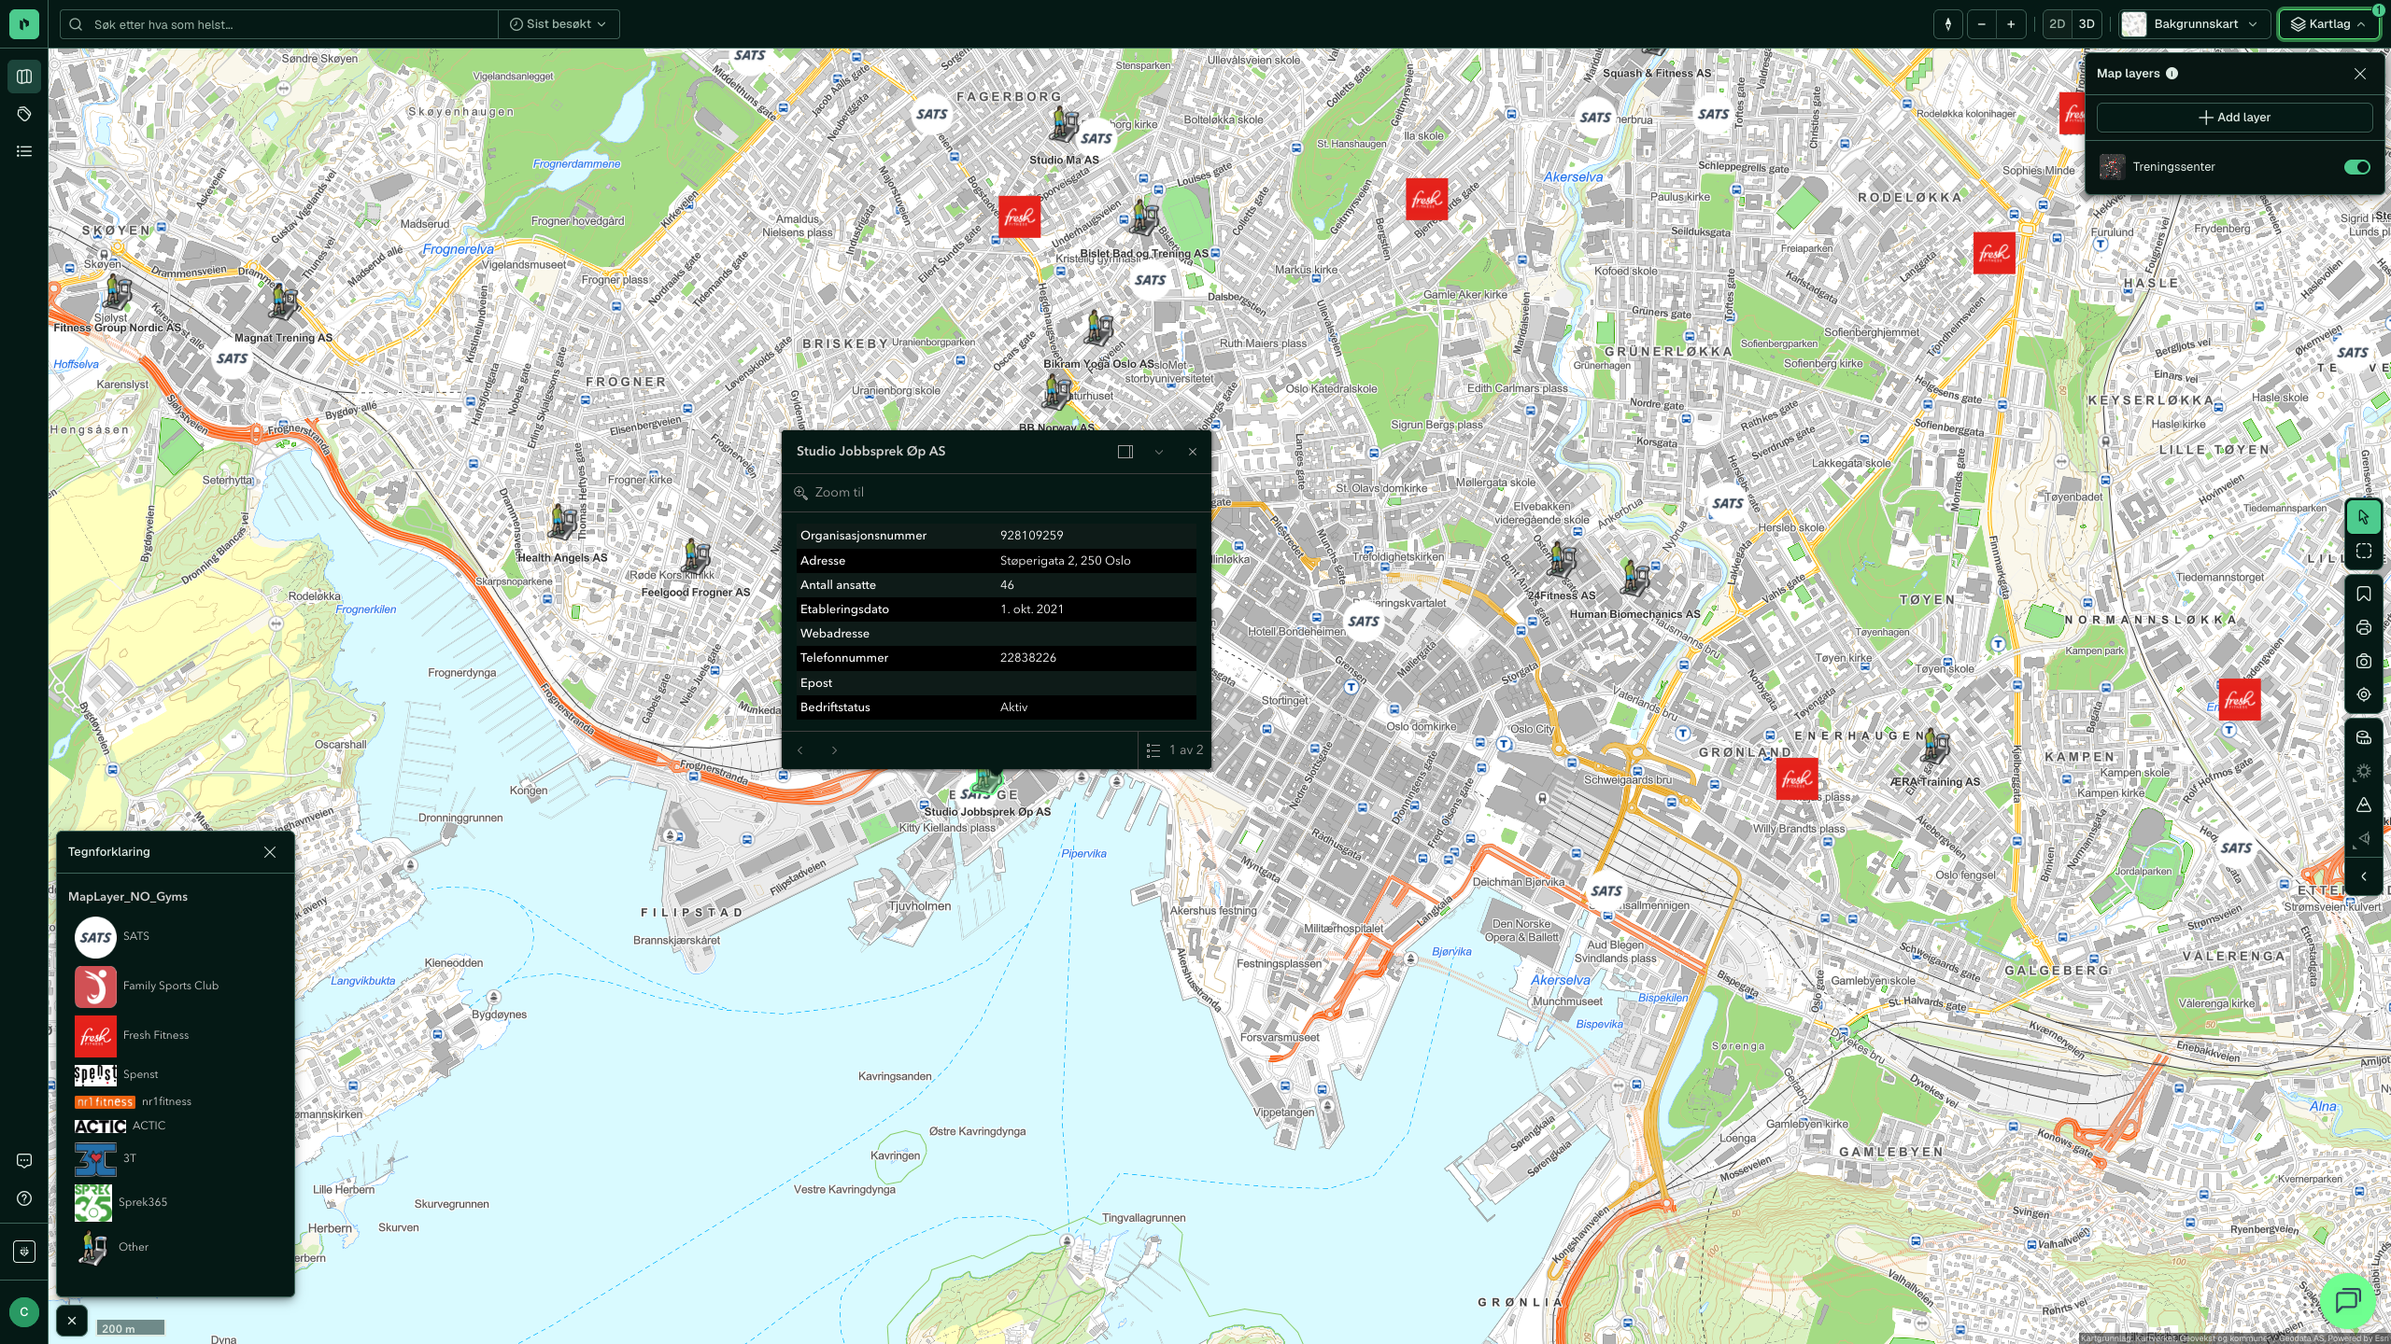Screen dimensions: 2391x1344
Task: Click the app logo in top-left corner
Action: (x=24, y=23)
